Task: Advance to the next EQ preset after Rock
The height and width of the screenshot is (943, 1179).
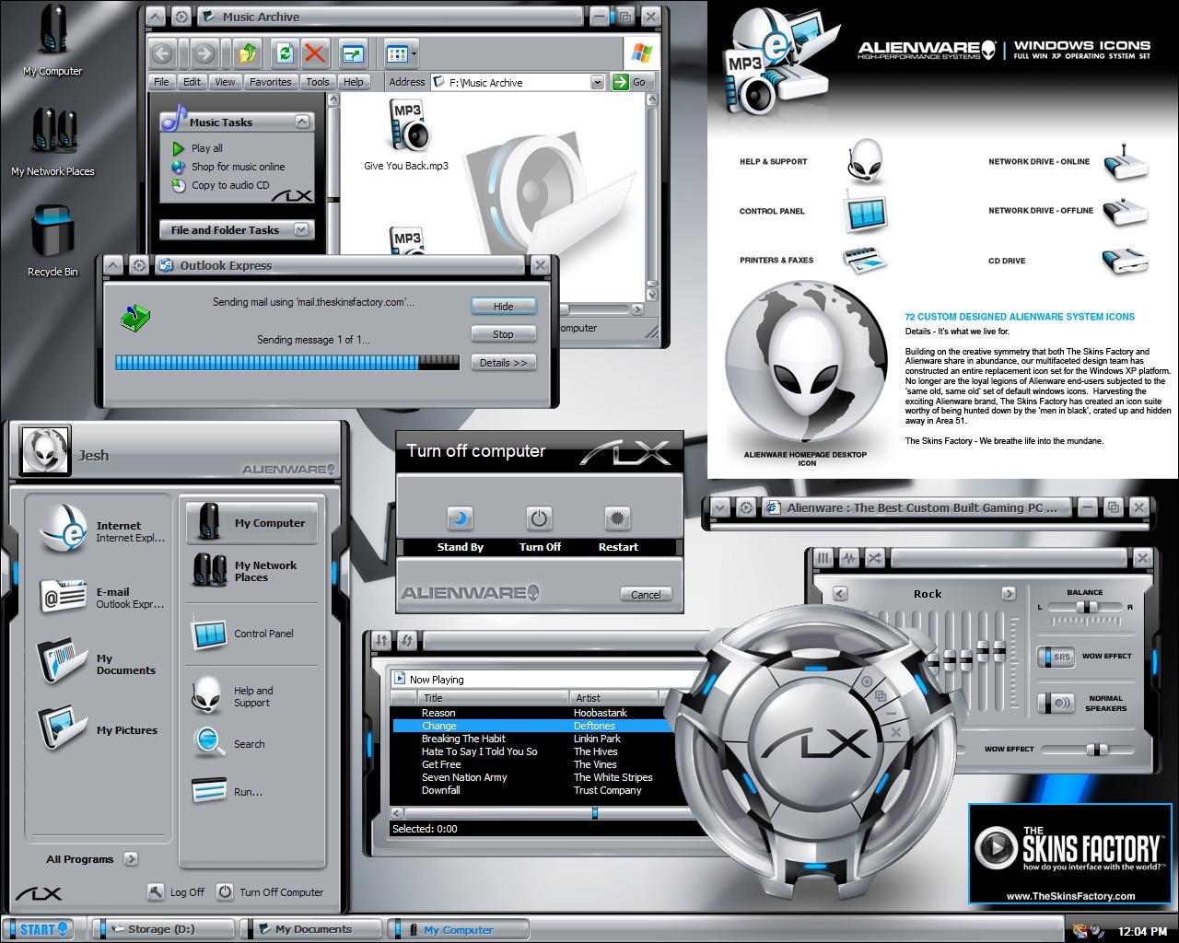Action: (1010, 593)
